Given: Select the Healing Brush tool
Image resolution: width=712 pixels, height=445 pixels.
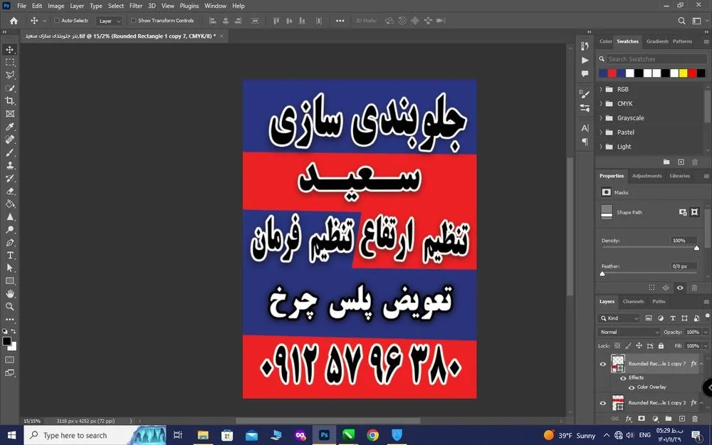Looking at the screenshot, I should point(9,140).
